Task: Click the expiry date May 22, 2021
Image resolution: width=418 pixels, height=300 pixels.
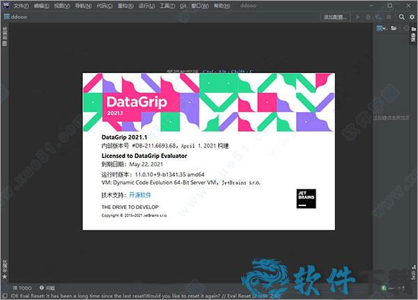Action: 146,164
